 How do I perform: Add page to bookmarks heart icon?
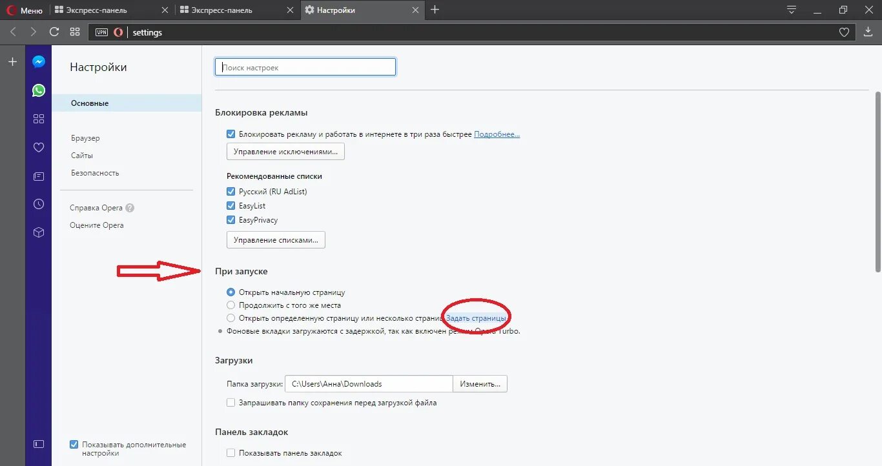point(844,32)
